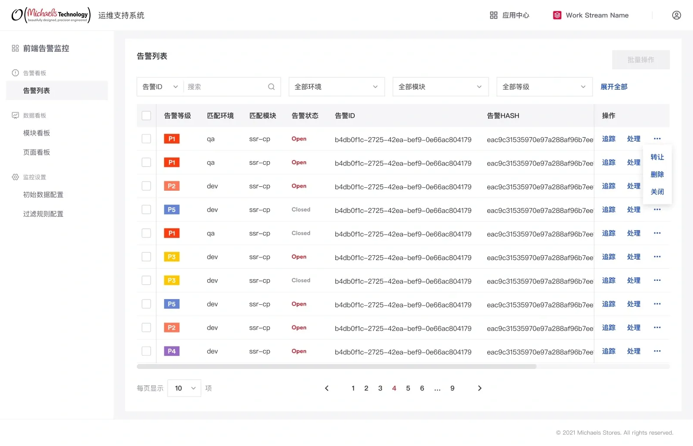Click the 展开全部 link

click(614, 87)
